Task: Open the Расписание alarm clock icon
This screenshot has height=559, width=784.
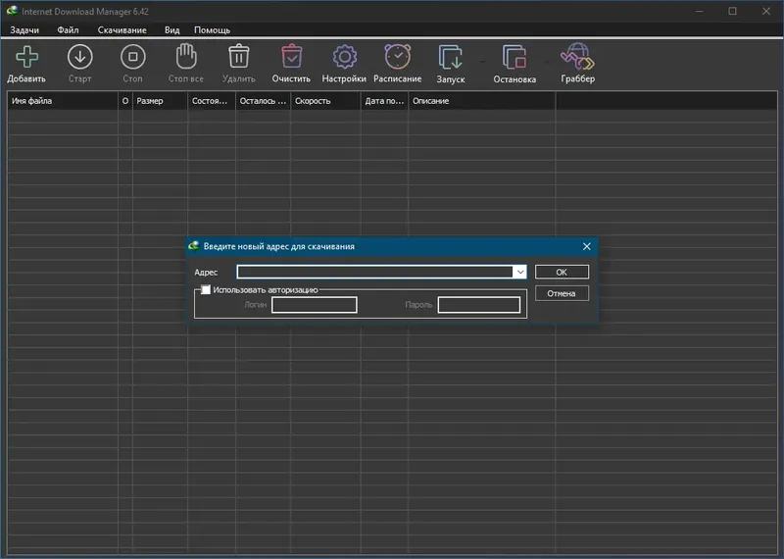Action: 398,56
